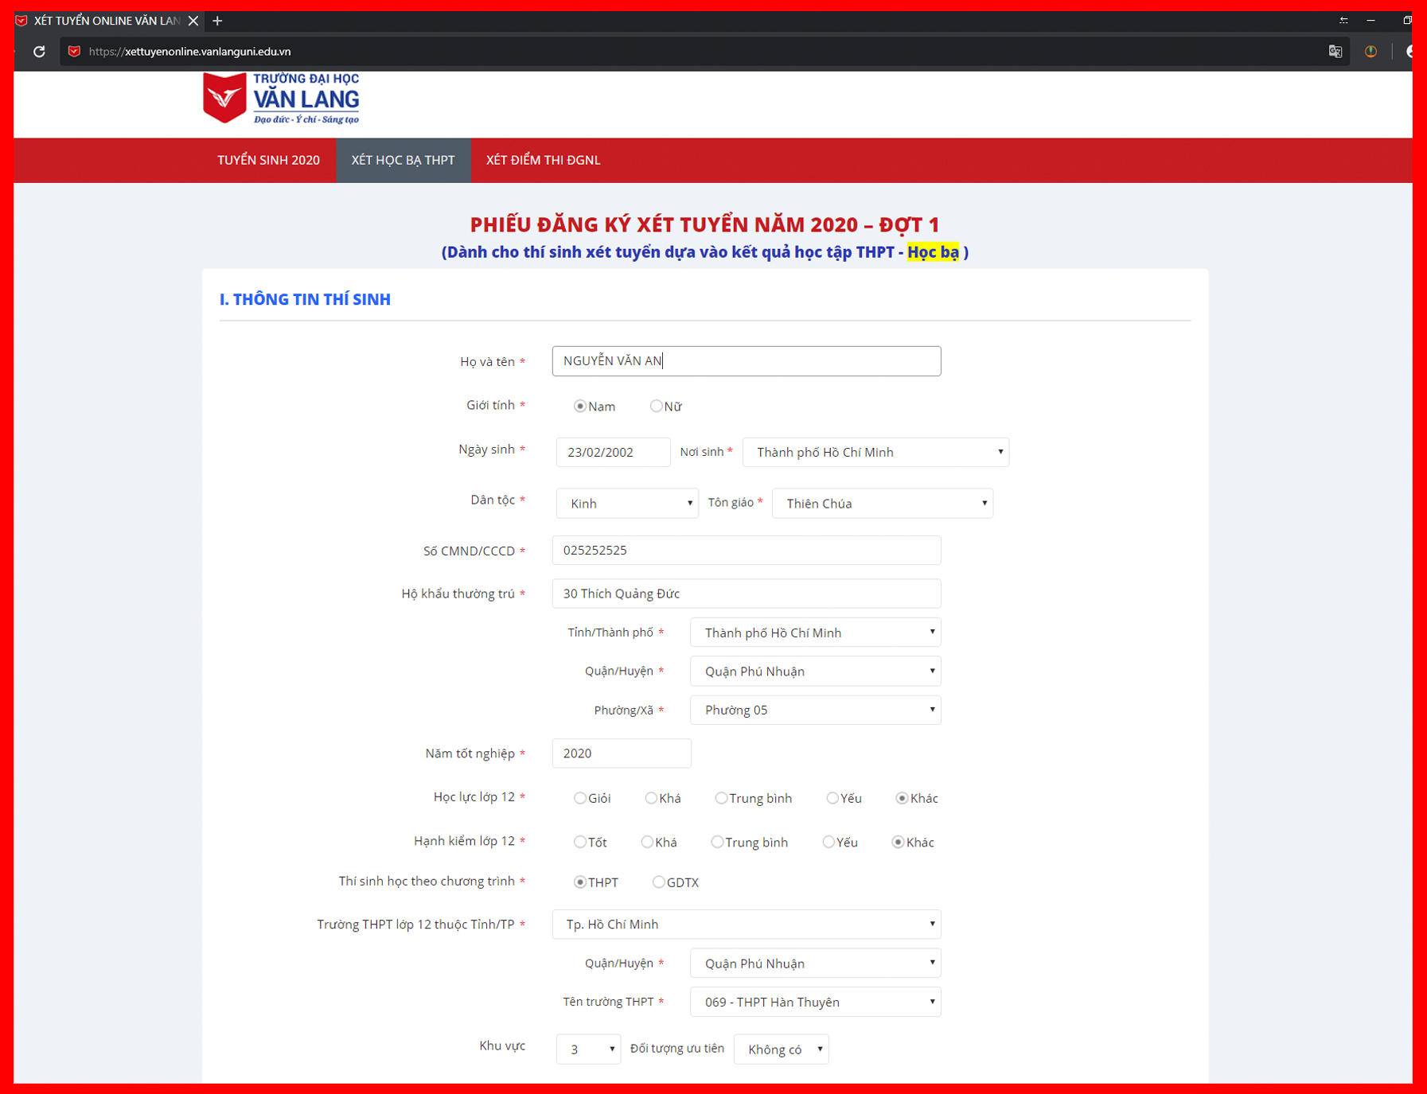Choose Khá for Học lực lớp 12
Image resolution: width=1427 pixels, height=1094 pixels.
[651, 798]
